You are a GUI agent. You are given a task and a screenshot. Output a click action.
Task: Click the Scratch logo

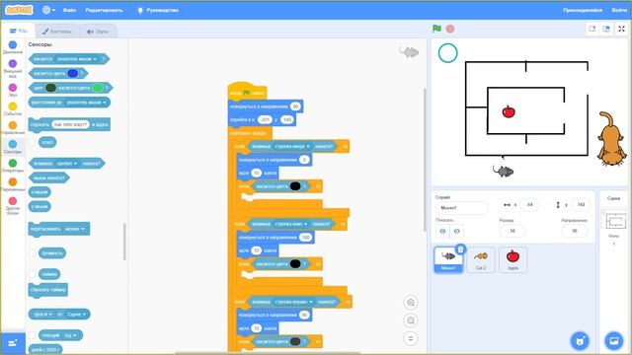click(x=19, y=10)
